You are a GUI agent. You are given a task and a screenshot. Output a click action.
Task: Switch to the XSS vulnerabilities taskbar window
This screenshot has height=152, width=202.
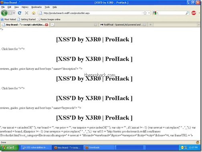point(36,148)
